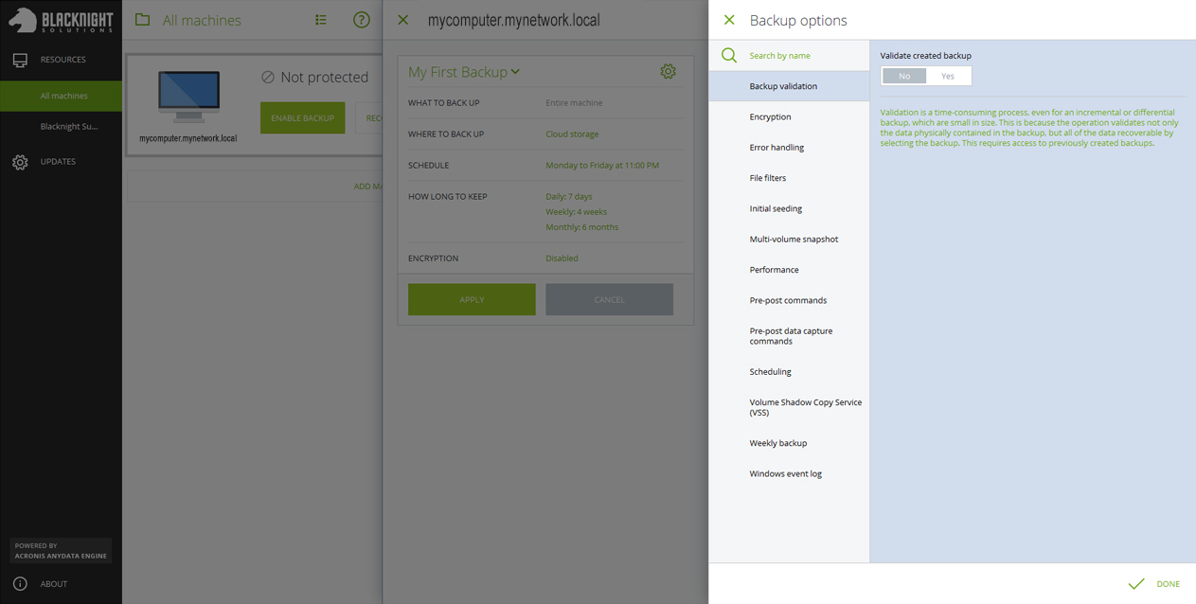Close the mycomputer.mynetwork.local panel

(403, 20)
